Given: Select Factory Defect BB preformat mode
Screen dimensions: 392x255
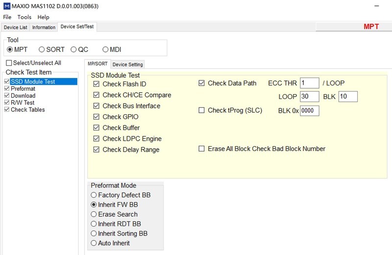Looking at the screenshot, I should click(94, 195).
